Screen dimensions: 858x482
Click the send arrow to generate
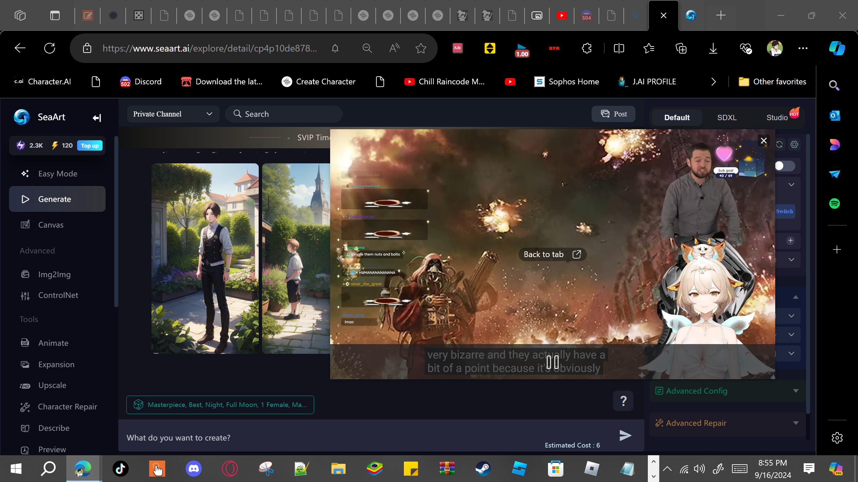[x=625, y=435]
